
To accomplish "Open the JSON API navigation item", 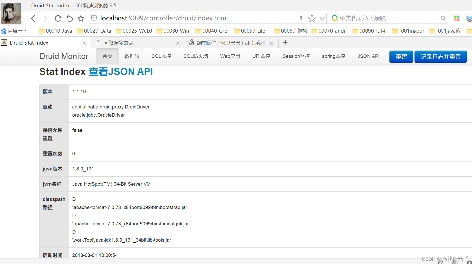I will click(x=368, y=56).
